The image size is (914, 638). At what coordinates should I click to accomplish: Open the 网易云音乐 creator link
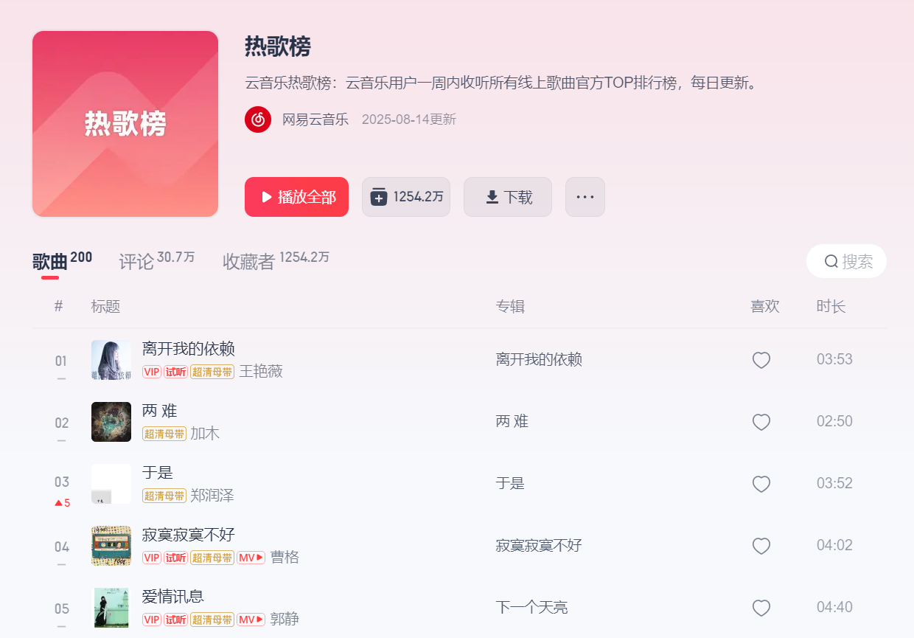pyautogui.click(x=315, y=119)
